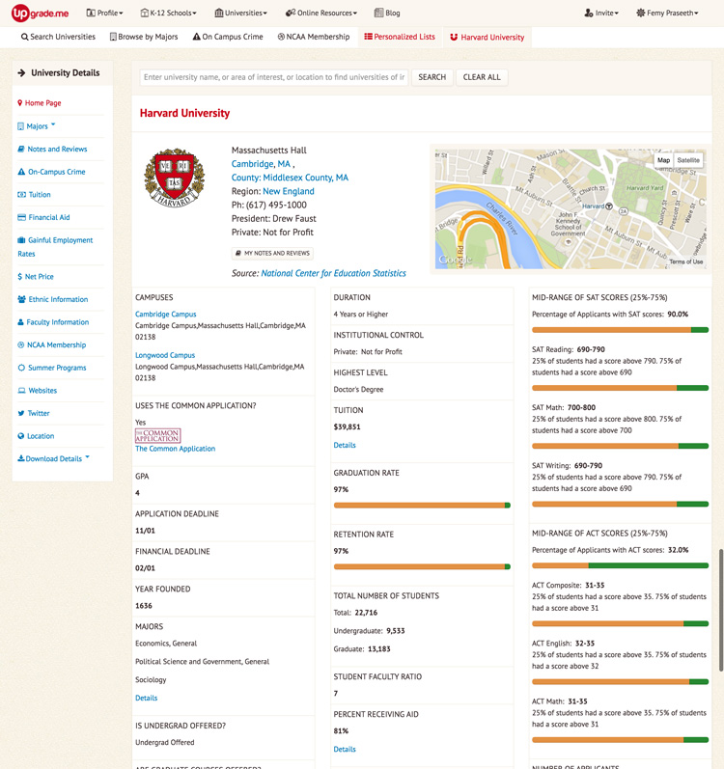Viewport: 724px width, 769px height.
Task: Open the Longwood Campus link
Action: (x=165, y=355)
